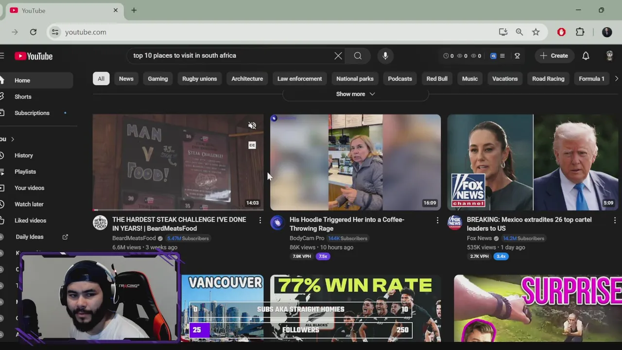Go to Home in sidebar
The width and height of the screenshot is (622, 350).
36,81
